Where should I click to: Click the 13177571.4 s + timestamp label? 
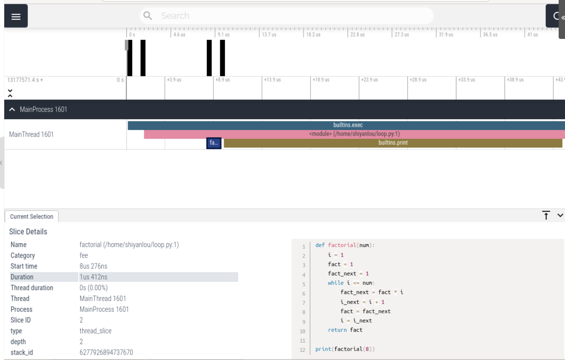point(25,80)
